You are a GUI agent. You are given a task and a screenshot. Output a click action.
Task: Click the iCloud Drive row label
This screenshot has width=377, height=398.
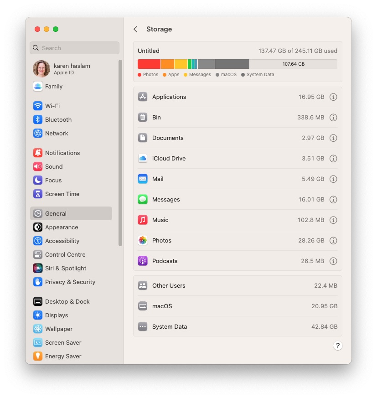[169, 158]
